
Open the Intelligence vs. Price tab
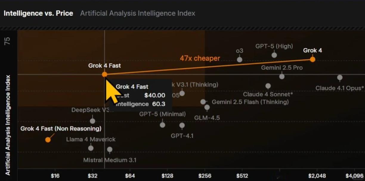(38, 13)
